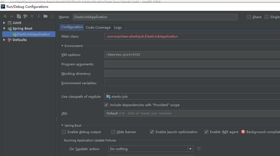Viewport: 280px width, 156px height.
Task: Toggle the Share checkbox
Action: (x=249, y=17)
